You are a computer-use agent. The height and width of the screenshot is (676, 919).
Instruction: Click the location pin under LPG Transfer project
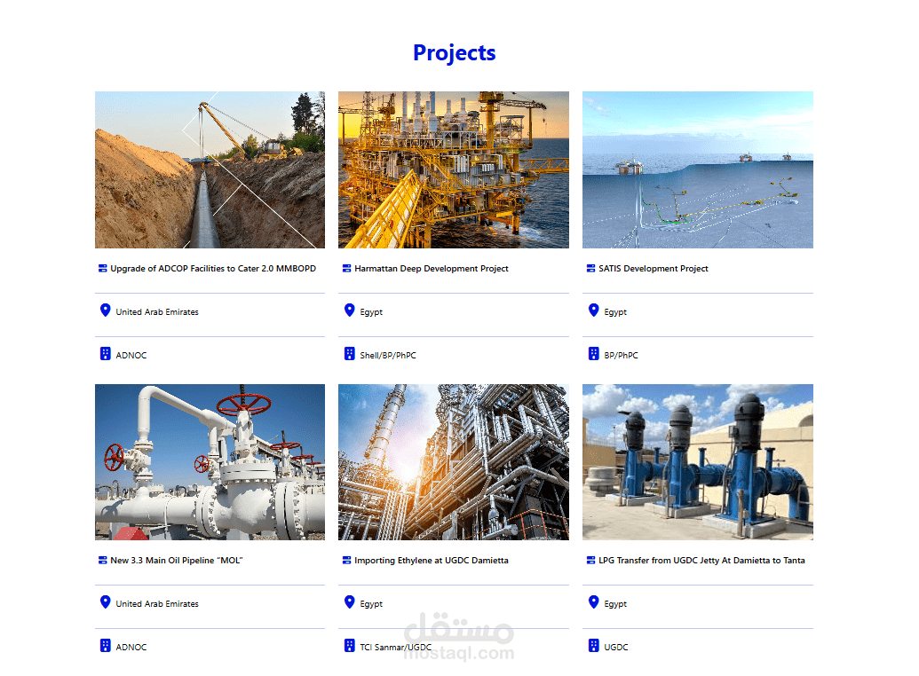click(x=594, y=601)
